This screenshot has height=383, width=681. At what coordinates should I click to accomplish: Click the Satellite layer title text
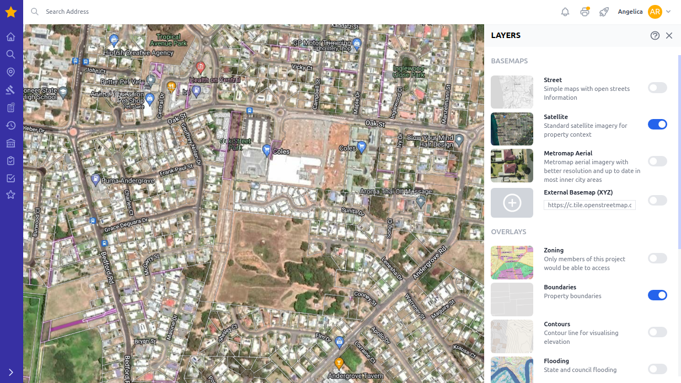556,117
